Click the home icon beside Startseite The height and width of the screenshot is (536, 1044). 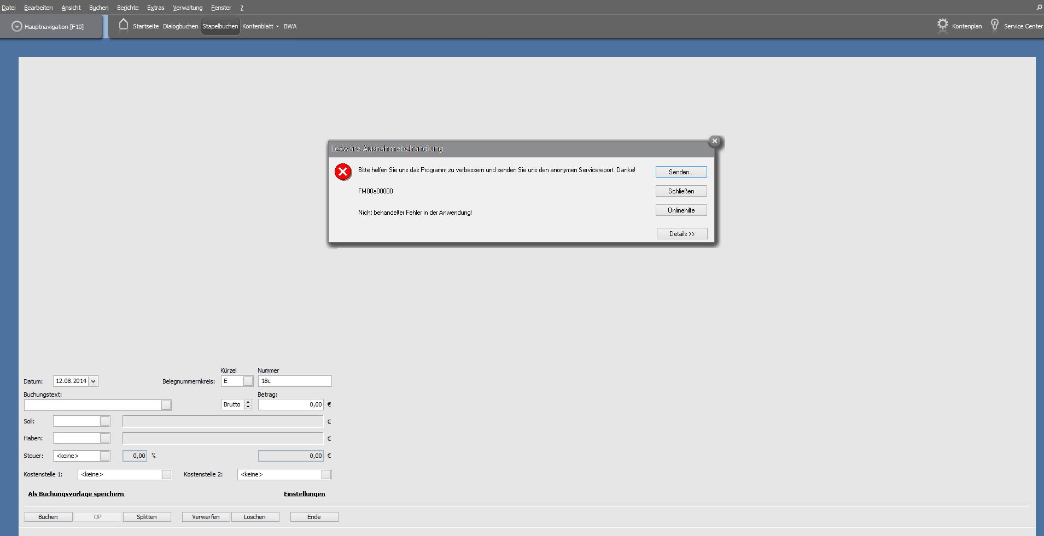coord(124,25)
